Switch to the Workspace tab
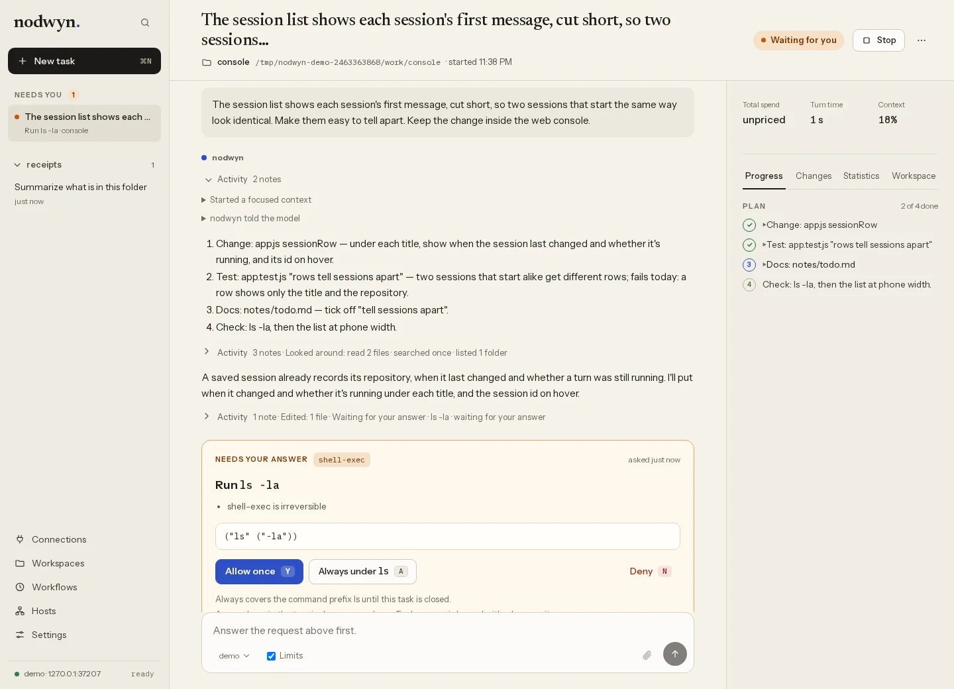This screenshot has width=954, height=689. click(914, 176)
